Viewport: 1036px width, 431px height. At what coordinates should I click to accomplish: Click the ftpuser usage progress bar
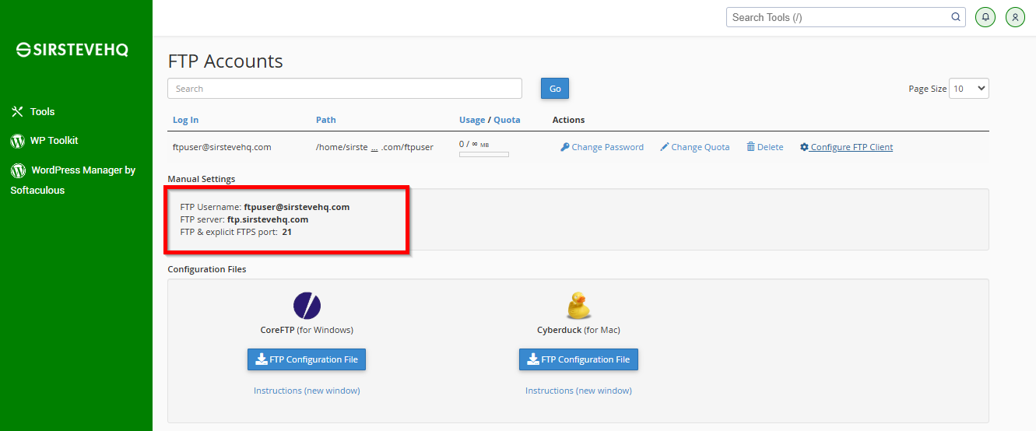[x=483, y=155]
